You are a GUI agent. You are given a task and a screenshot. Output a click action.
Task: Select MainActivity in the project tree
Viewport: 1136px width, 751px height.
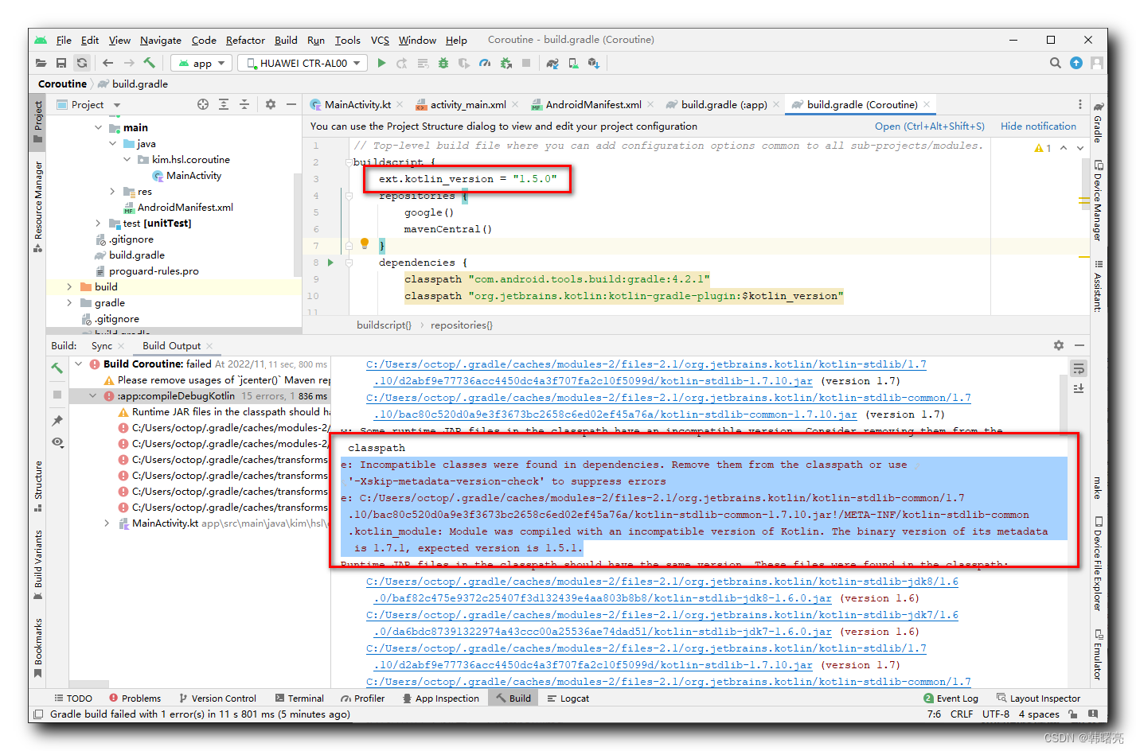[193, 175]
